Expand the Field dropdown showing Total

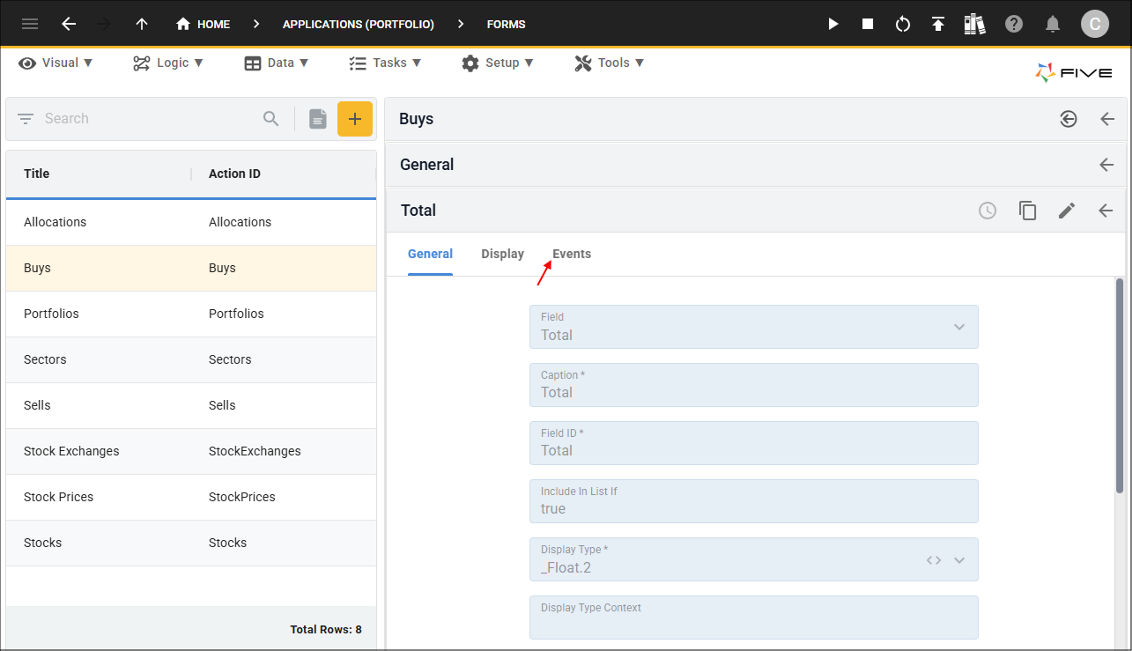point(959,327)
